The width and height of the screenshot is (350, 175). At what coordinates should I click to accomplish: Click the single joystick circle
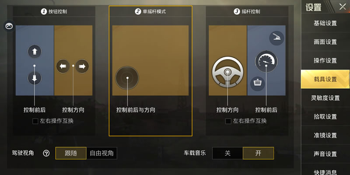click(127, 78)
